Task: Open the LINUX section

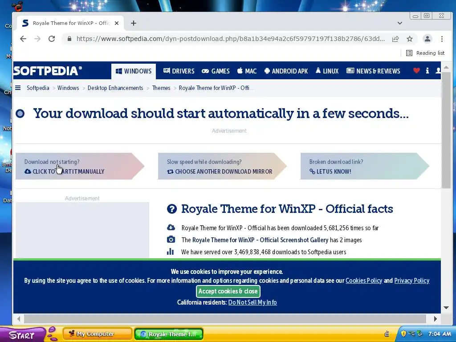Action: (x=327, y=71)
